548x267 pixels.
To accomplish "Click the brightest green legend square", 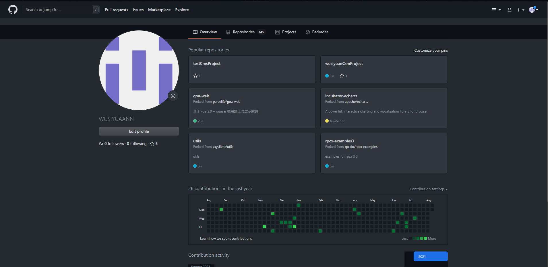I will pos(425,238).
